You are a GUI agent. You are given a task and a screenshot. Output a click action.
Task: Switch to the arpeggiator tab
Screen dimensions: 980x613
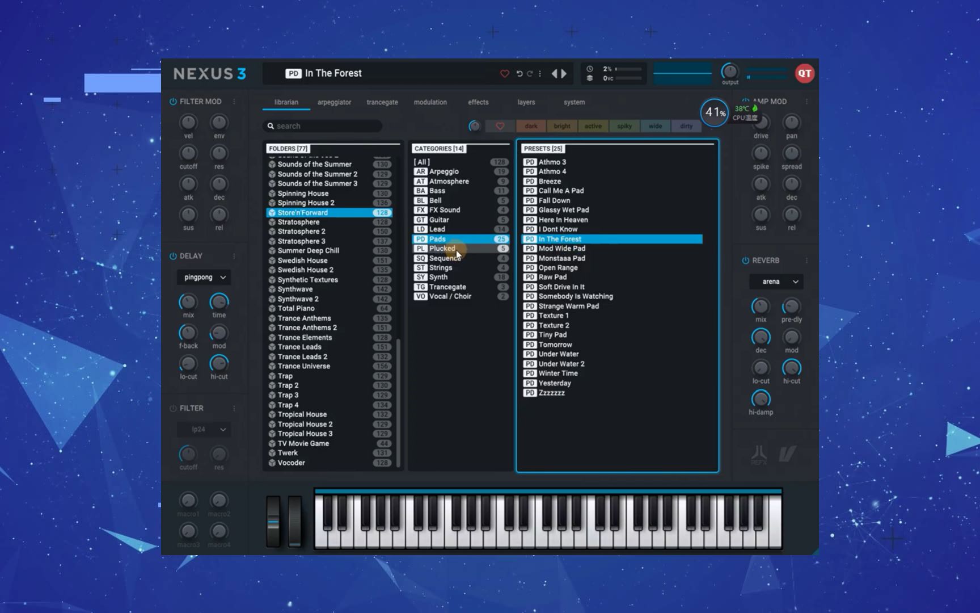[334, 102]
